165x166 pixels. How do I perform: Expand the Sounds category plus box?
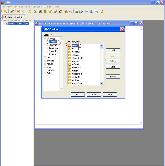tap(45, 61)
